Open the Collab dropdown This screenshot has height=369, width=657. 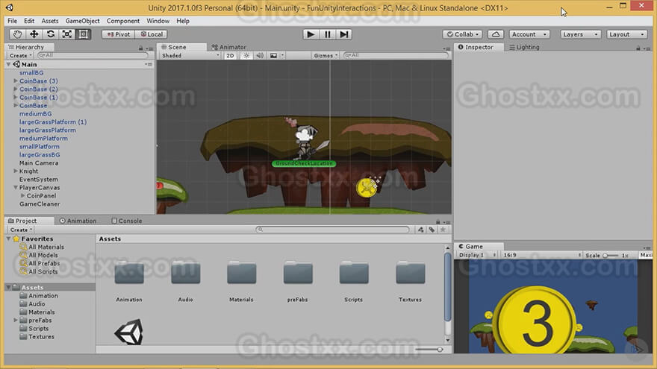(462, 34)
